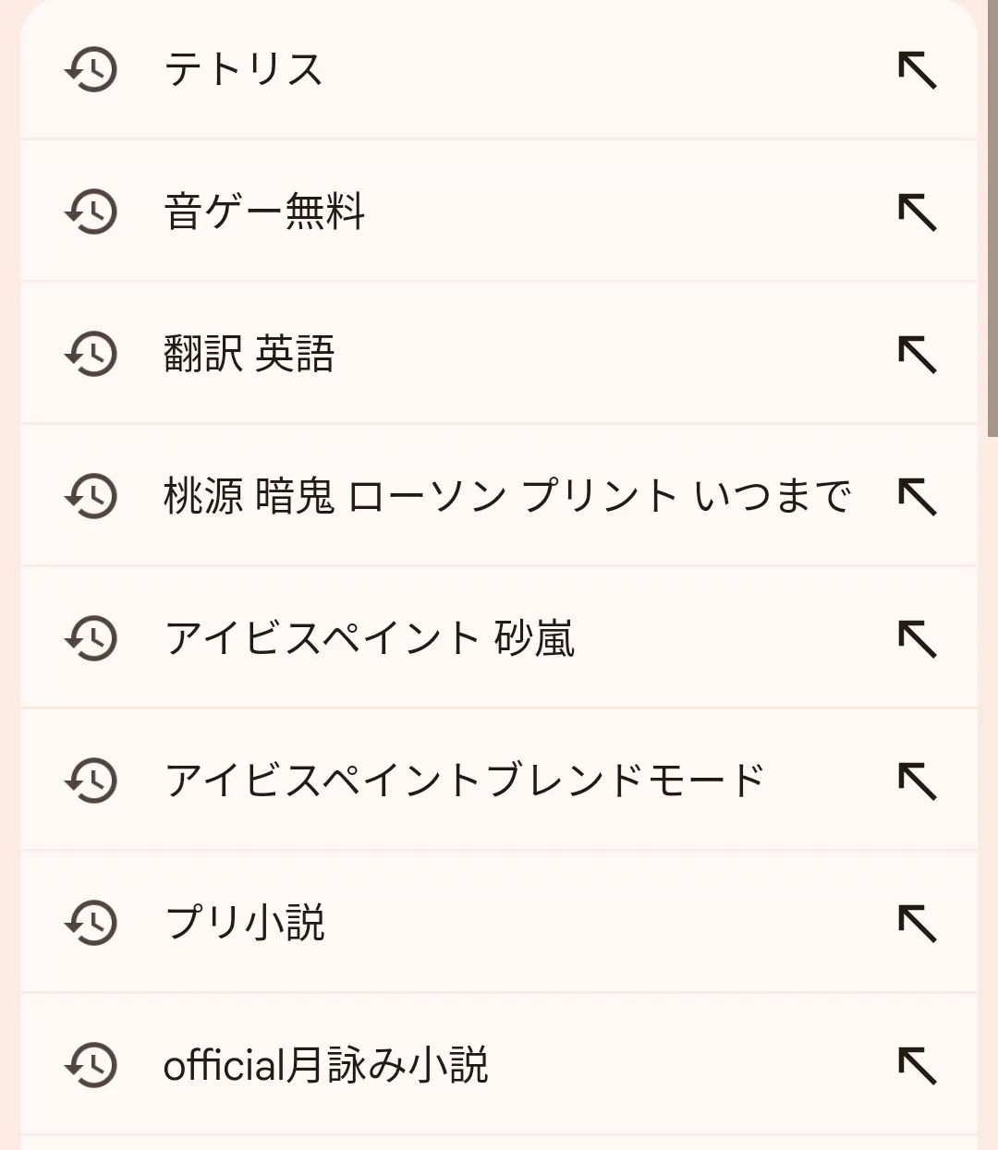Tap the arrow beside official月詠み小説

coord(918,1066)
